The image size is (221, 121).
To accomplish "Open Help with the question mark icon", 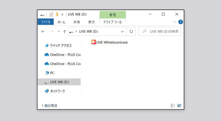I will click(x=181, y=22).
